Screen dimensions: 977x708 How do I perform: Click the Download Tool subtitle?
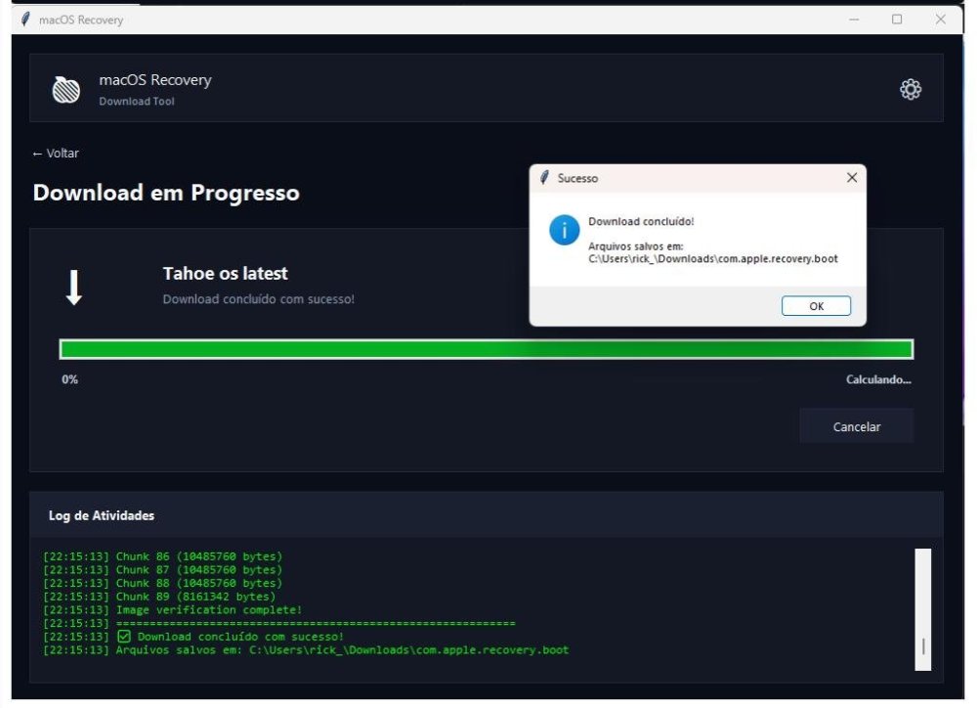point(137,101)
